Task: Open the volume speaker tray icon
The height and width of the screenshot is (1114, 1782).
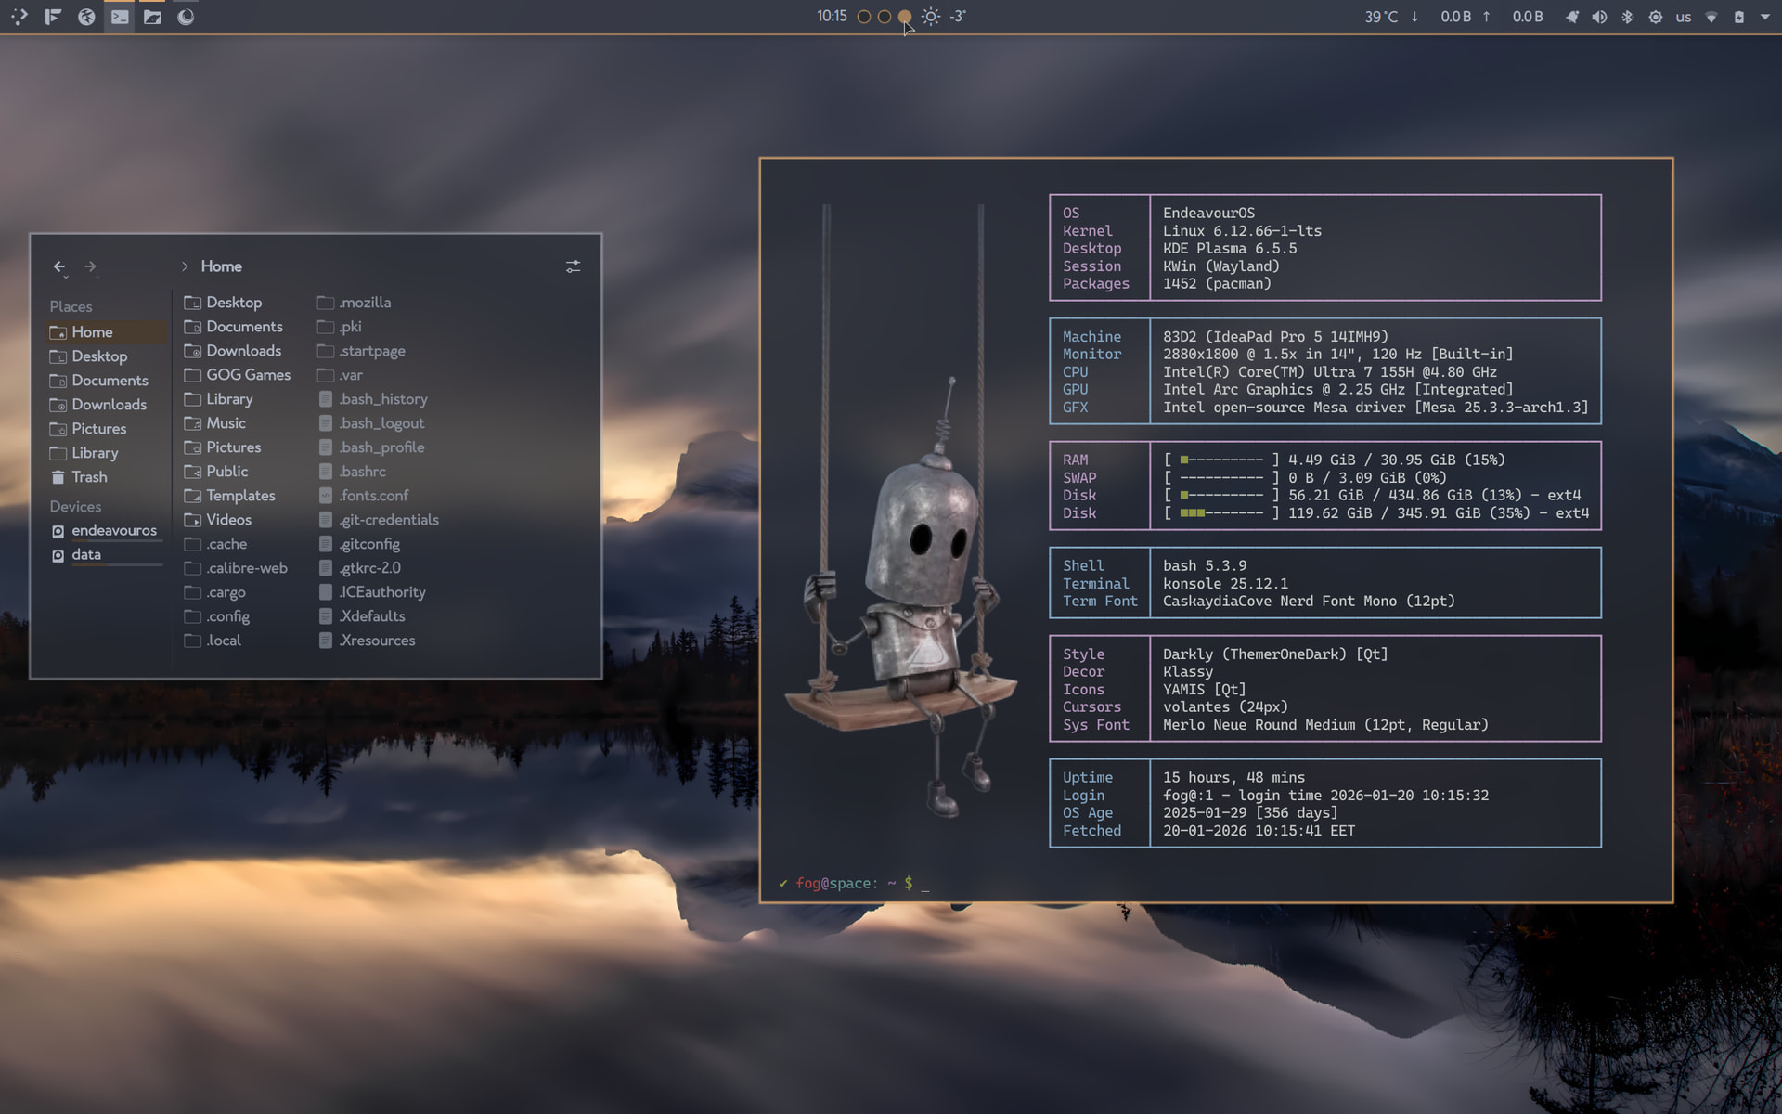Action: coord(1599,17)
